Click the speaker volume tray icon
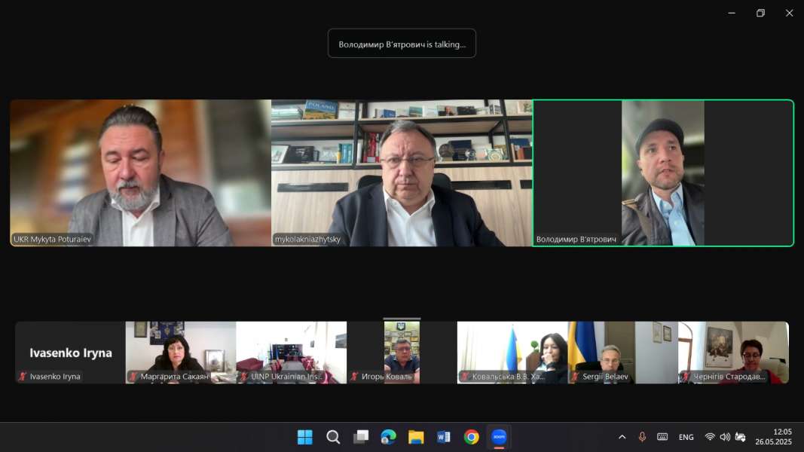Viewport: 804px width, 452px height. 725,437
